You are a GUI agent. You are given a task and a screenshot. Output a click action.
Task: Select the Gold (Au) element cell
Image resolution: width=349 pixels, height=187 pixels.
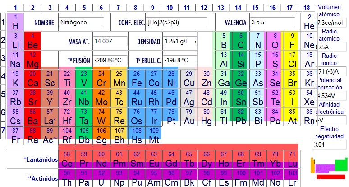189,117
